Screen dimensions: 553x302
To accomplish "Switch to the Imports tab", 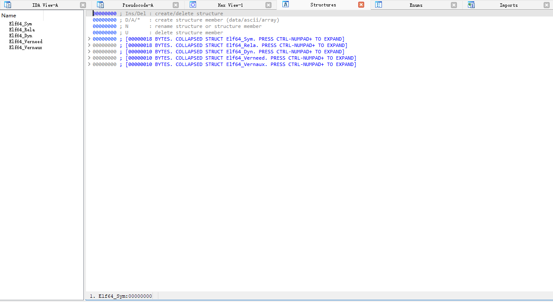I will click(x=508, y=5).
